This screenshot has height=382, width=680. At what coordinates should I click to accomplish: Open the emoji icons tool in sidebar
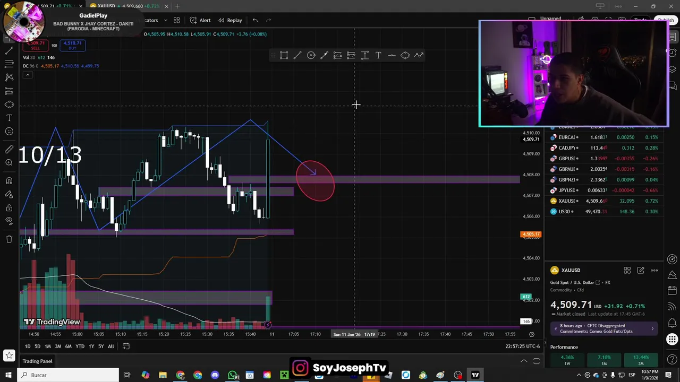tap(9, 132)
